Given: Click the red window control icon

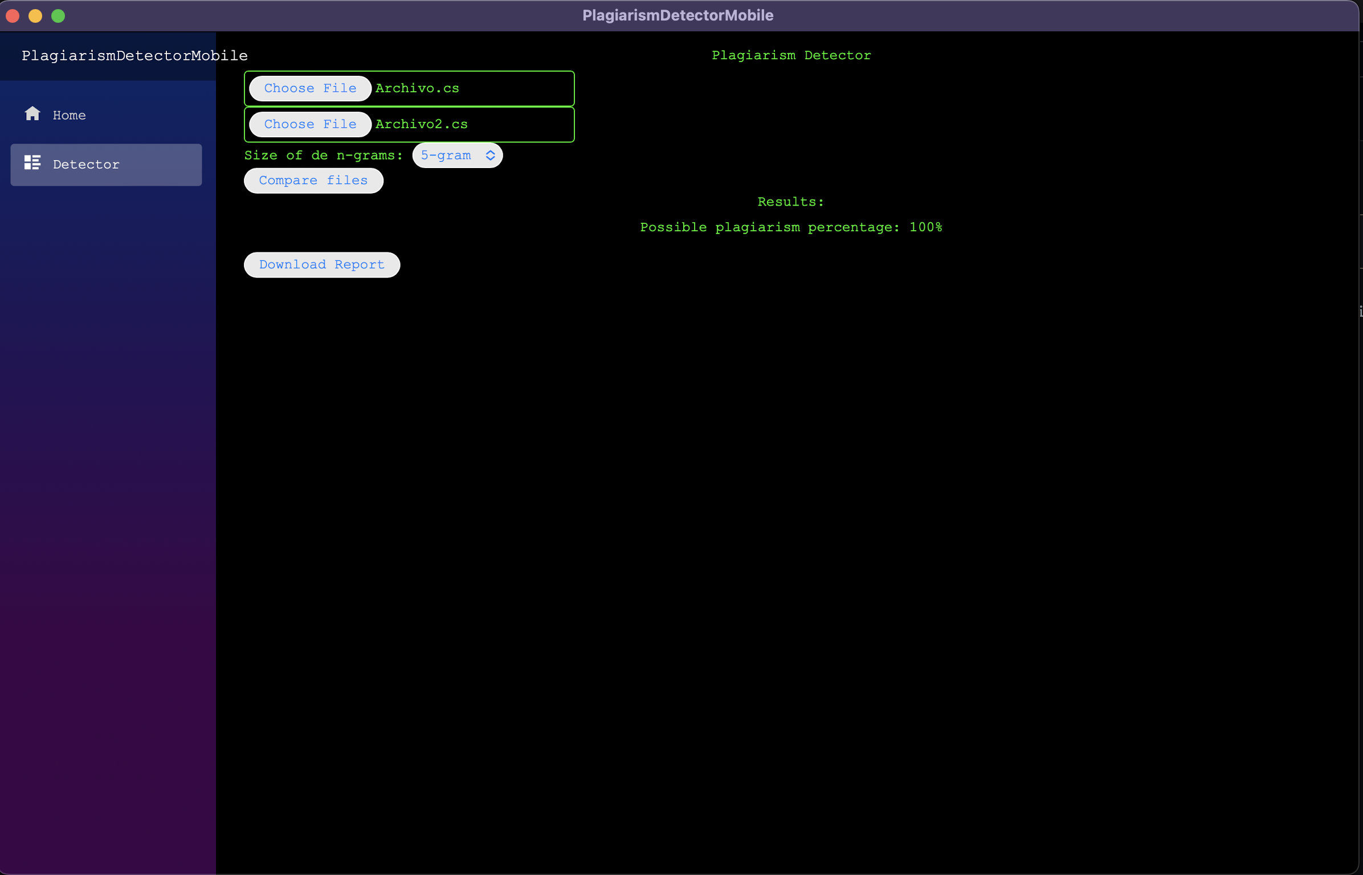Looking at the screenshot, I should [13, 16].
